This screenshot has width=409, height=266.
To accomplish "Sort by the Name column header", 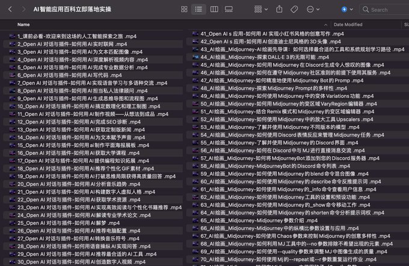I will [23, 25].
